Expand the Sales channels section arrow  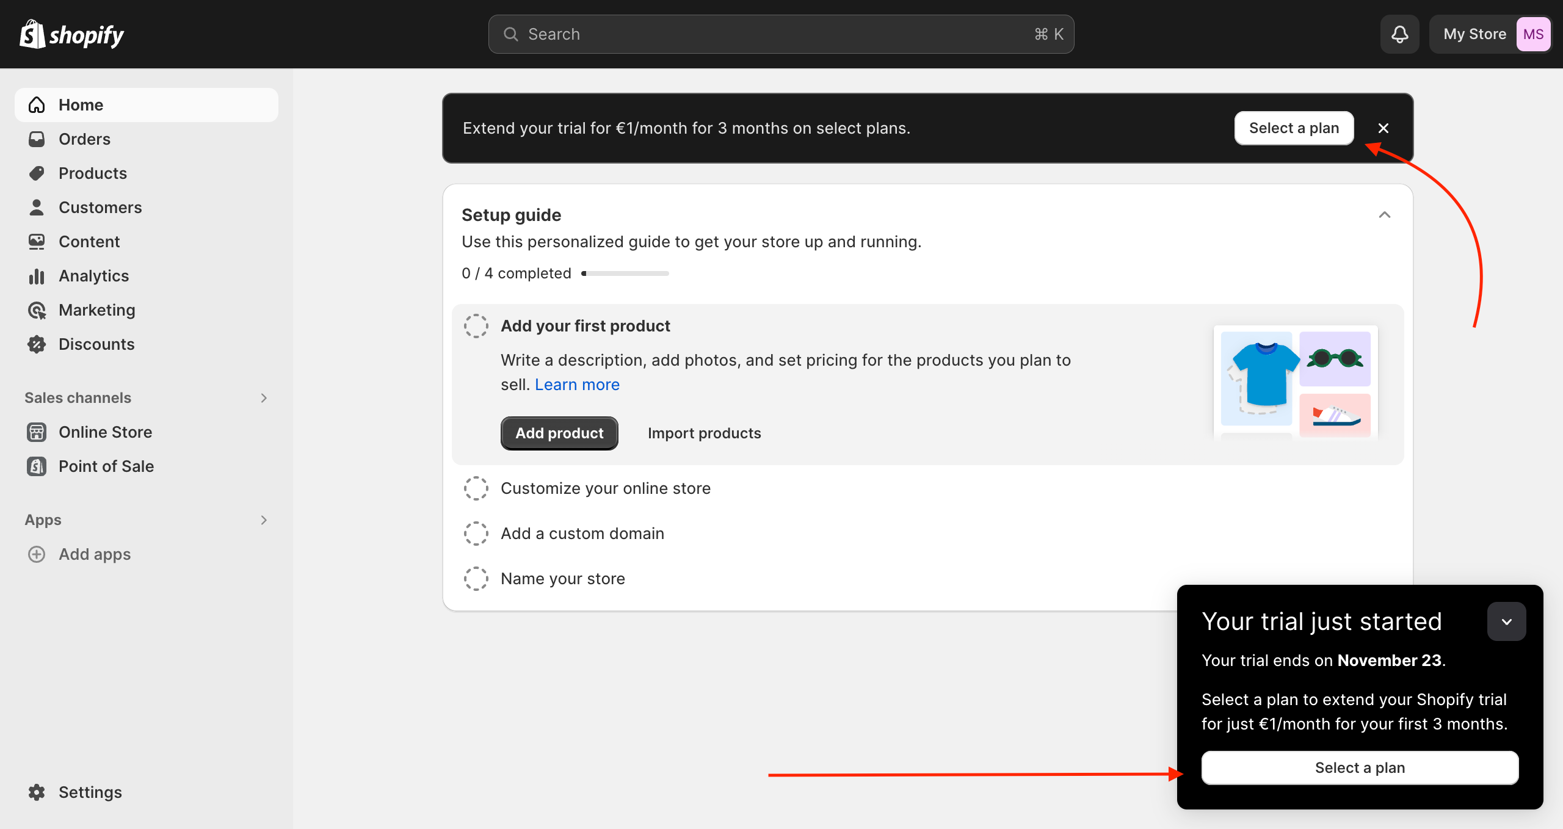(x=264, y=398)
